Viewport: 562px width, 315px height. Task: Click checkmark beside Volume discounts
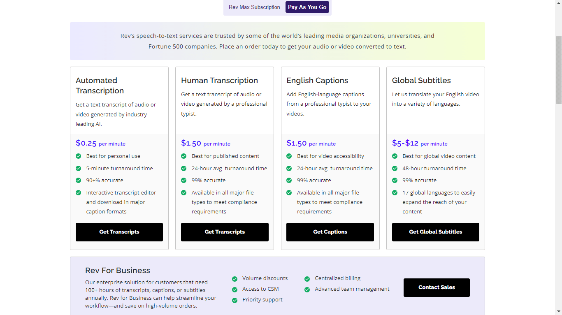pos(235,279)
